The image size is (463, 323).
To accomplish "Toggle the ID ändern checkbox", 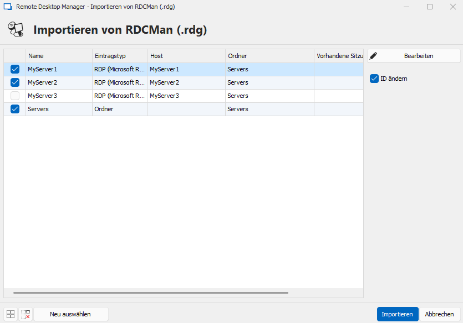I will (374, 79).
